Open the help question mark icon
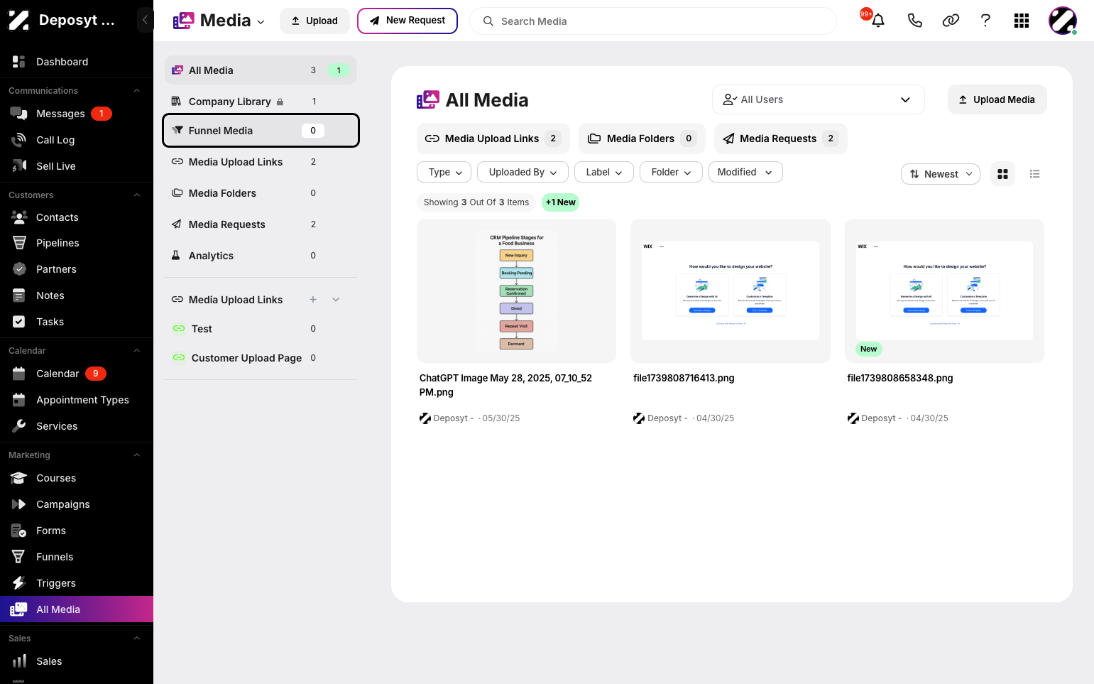Screen dimensions: 1094x684 click(985, 21)
